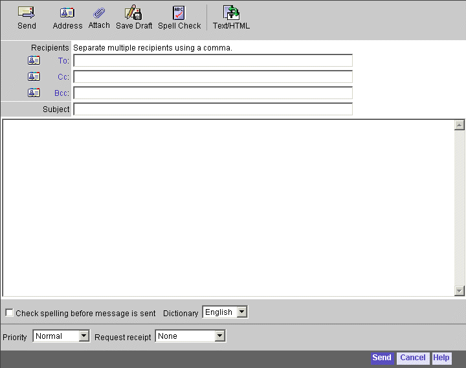Click message body scrollbar down arrow
The width and height of the screenshot is (466, 368).
pos(460,291)
